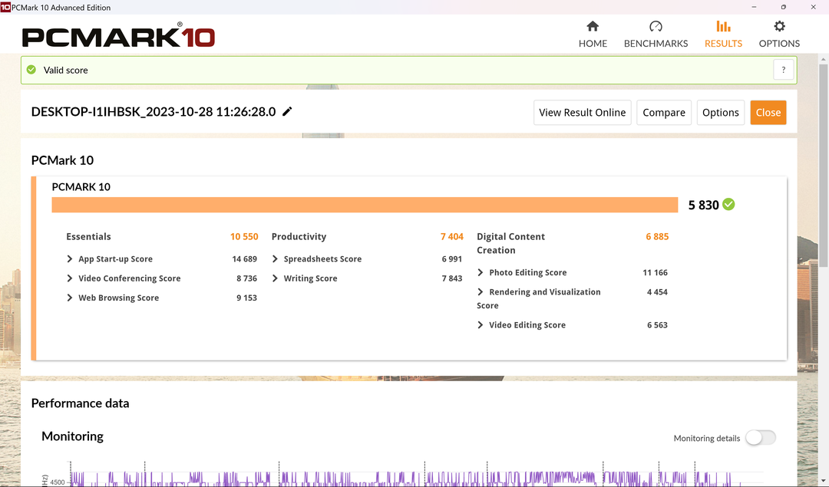Image resolution: width=829 pixels, height=487 pixels.
Task: Switch to the BENCHMARKS tab
Action: click(x=656, y=44)
